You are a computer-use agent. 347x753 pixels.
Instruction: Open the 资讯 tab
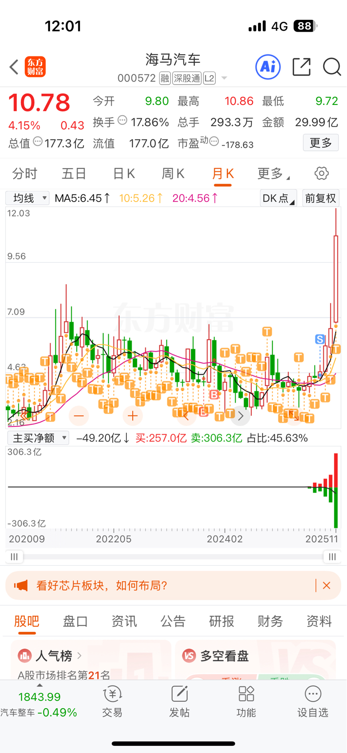point(124,621)
